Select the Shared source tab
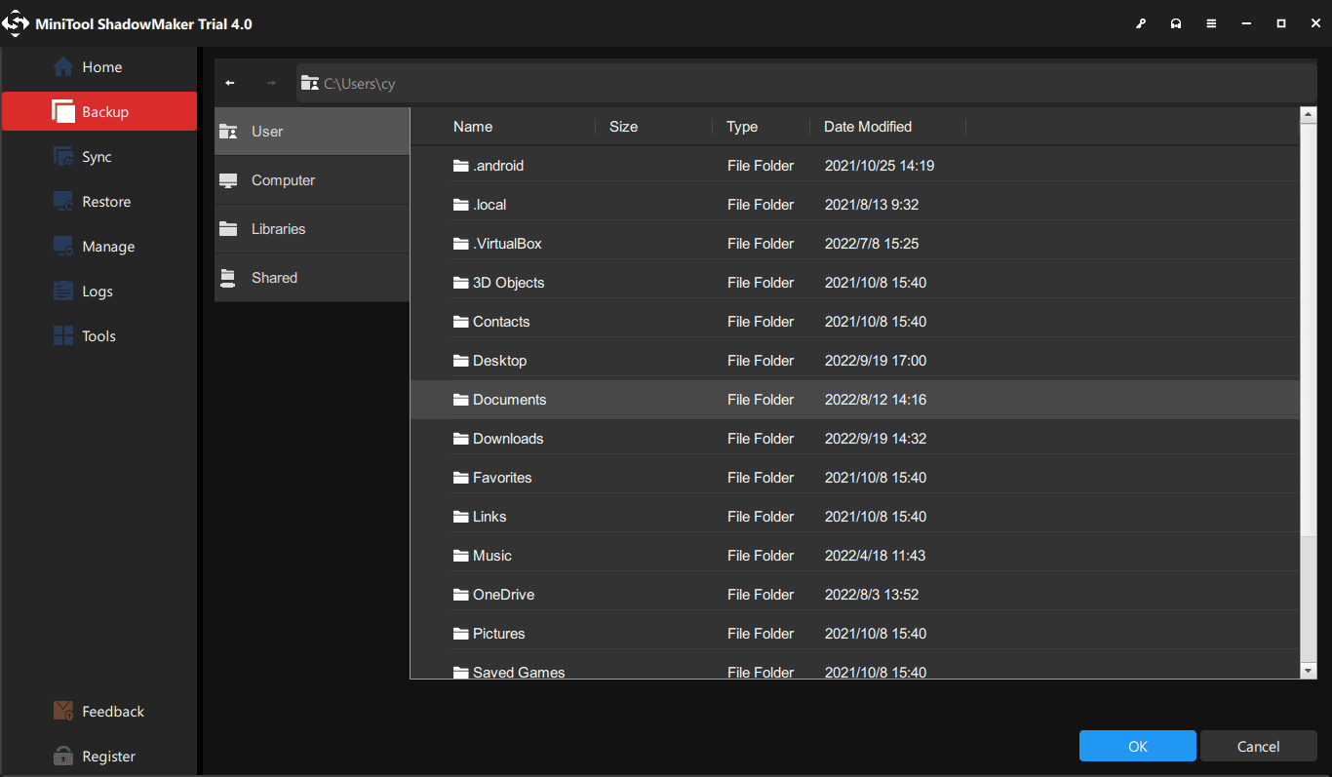This screenshot has height=777, width=1332. tap(273, 277)
